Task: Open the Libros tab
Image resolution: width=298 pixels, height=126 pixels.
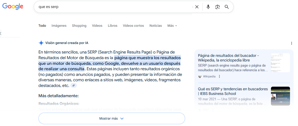Action: 112,25
